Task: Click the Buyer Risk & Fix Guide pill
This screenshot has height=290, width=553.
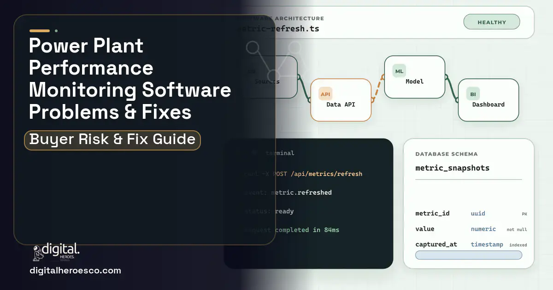Action: tap(112, 140)
